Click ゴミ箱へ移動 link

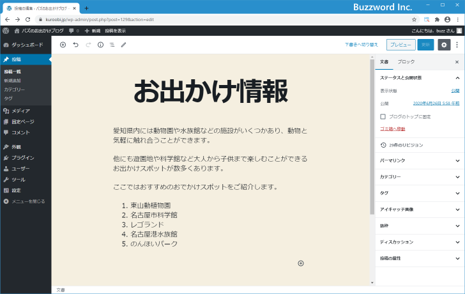(392, 128)
